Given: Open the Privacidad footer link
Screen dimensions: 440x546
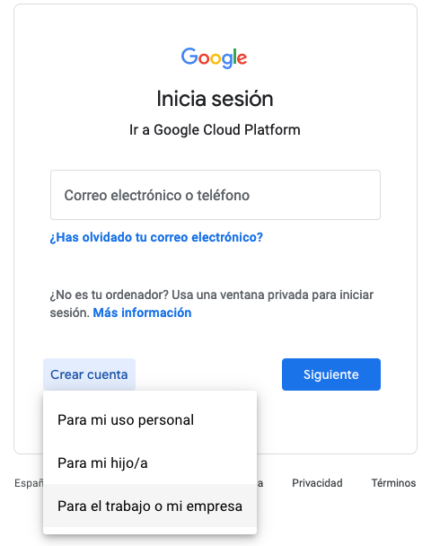Looking at the screenshot, I should [x=317, y=483].
